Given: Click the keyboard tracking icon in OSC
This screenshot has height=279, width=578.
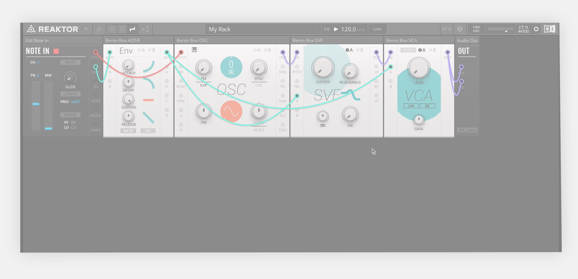Looking at the screenshot, I should coord(195,50).
